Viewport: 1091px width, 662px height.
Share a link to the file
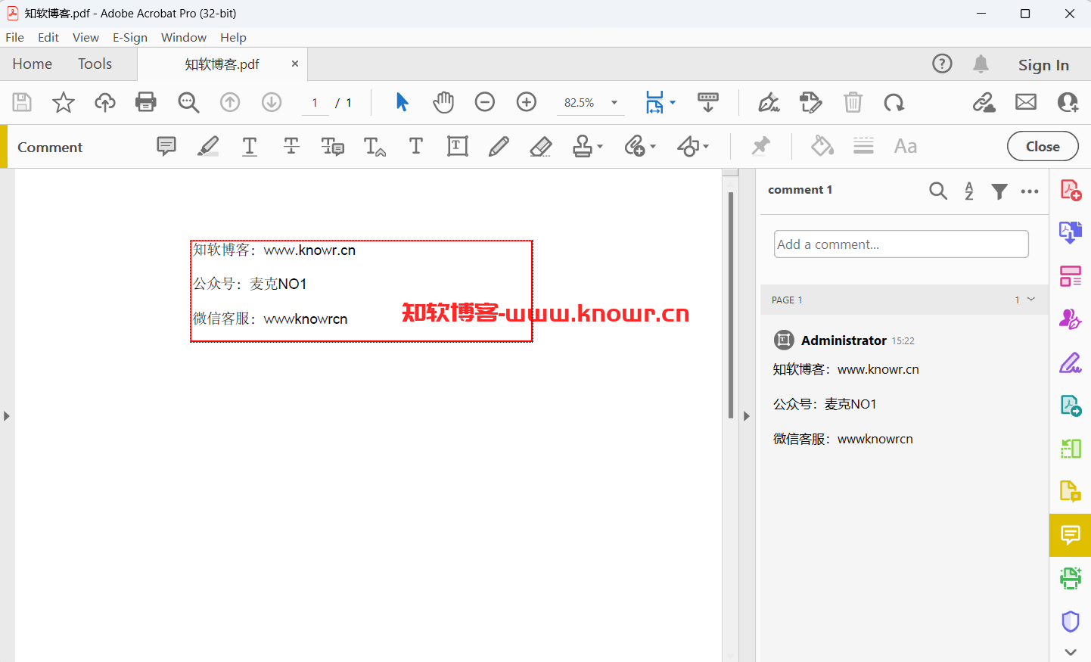point(984,102)
